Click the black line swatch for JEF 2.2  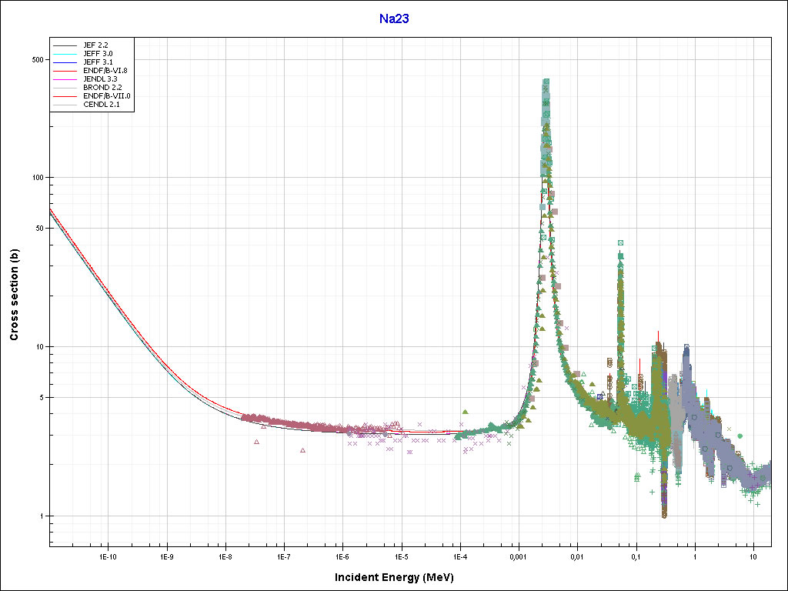point(65,45)
